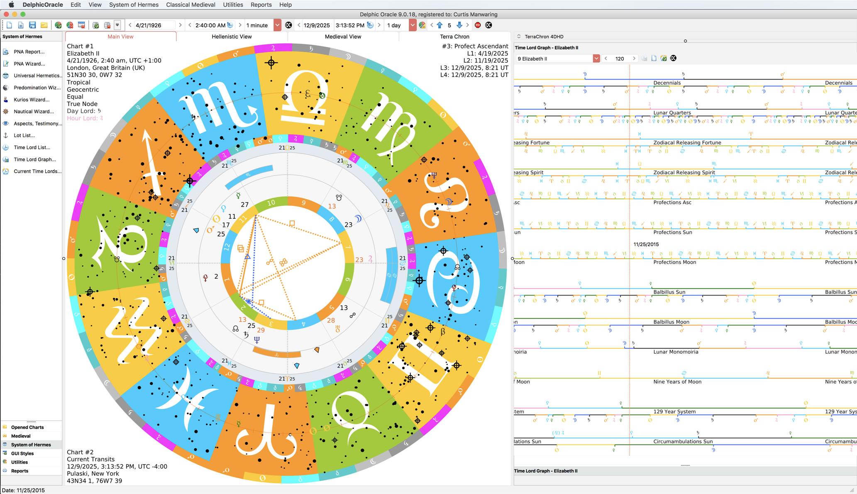Toggle the TerraChron 4DHD panel expander
This screenshot has height=494, width=857.
click(519, 37)
